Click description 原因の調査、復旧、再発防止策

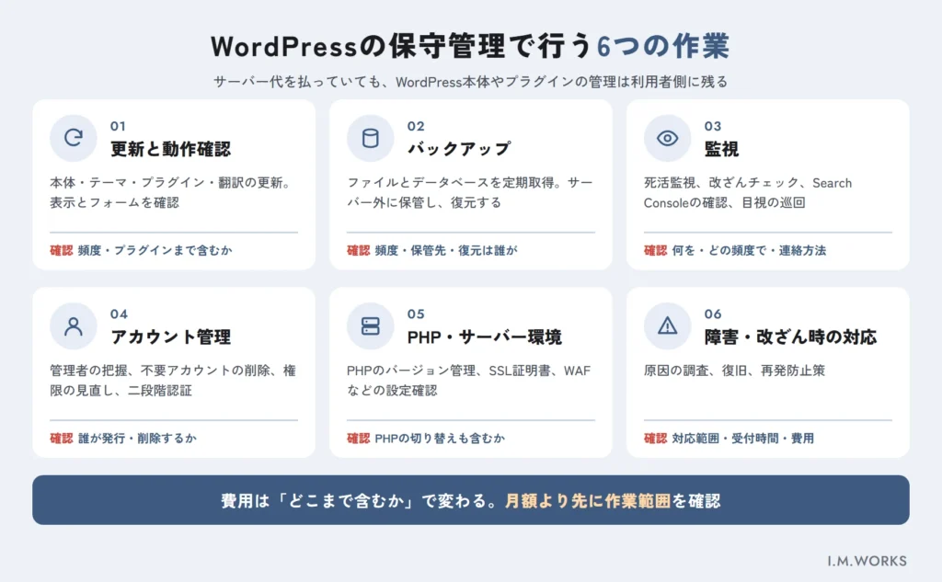(x=734, y=371)
